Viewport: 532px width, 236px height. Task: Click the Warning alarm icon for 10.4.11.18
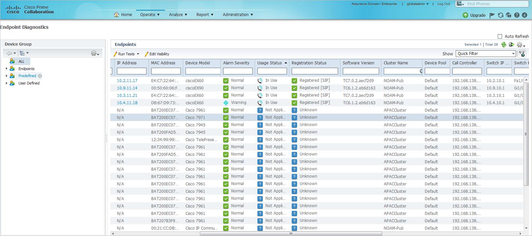coord(226,103)
